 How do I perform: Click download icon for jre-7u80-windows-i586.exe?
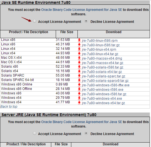pos(79,89)
